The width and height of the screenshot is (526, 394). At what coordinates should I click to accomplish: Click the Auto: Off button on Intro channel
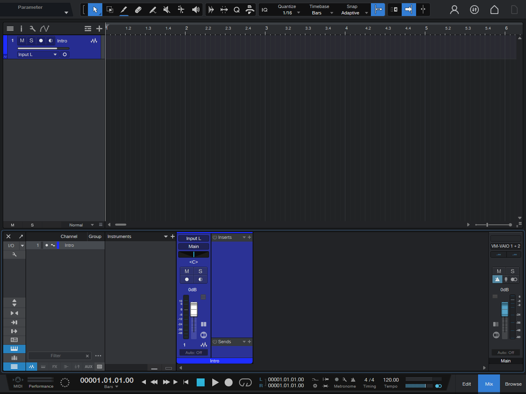point(193,352)
